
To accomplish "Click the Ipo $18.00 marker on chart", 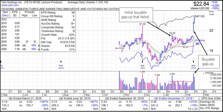I will coord(120,48).
